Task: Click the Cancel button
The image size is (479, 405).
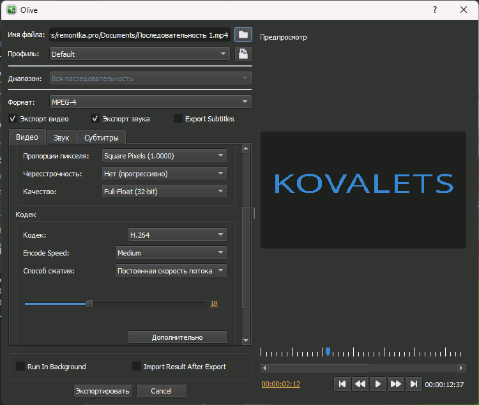Action: coord(162,391)
